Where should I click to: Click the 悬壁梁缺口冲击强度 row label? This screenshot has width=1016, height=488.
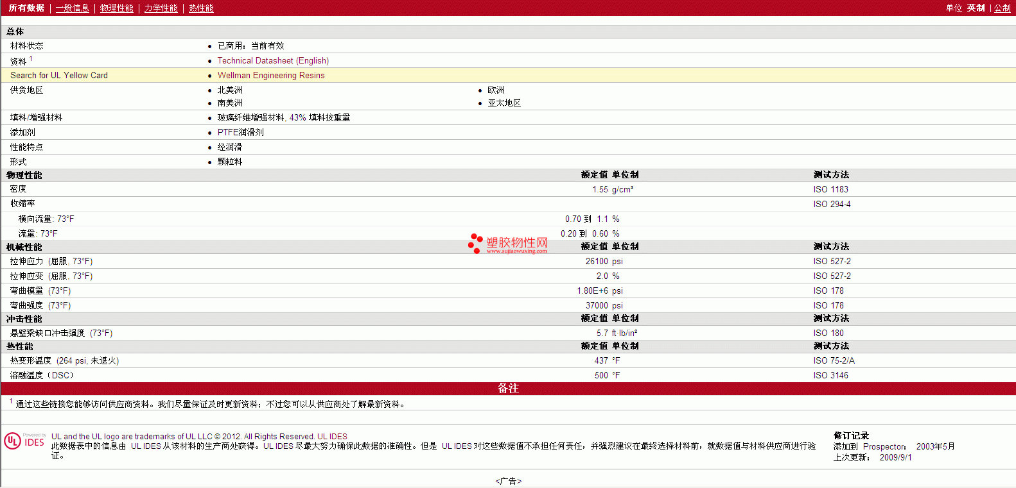tap(61, 333)
